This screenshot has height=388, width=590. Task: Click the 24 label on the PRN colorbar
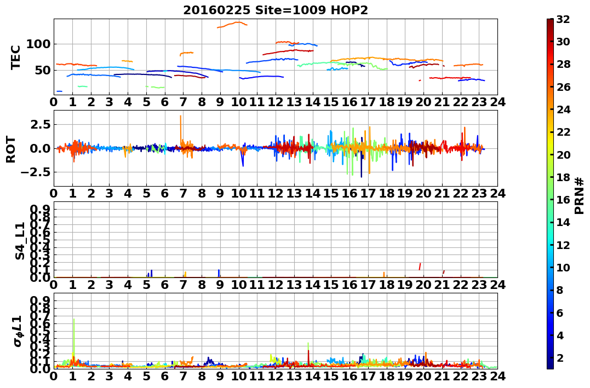click(x=563, y=109)
